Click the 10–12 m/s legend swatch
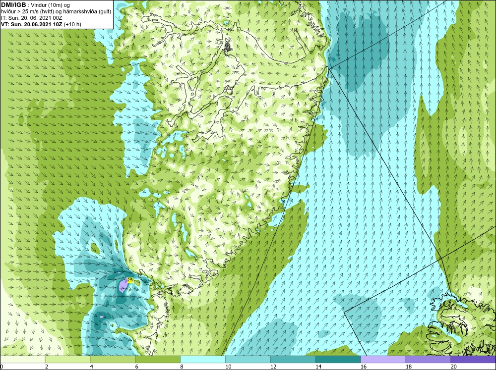 pyautogui.click(x=248, y=359)
